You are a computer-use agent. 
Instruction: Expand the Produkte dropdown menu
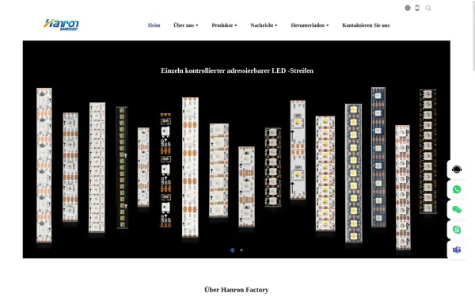point(224,25)
